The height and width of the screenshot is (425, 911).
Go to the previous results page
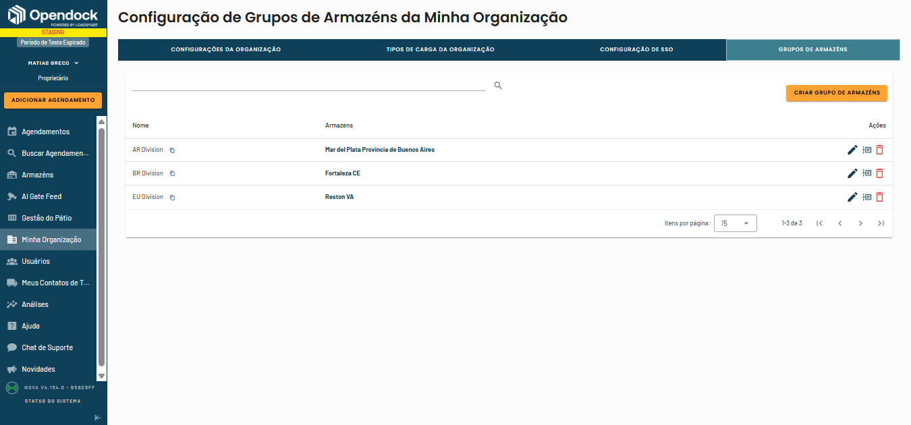(x=840, y=223)
